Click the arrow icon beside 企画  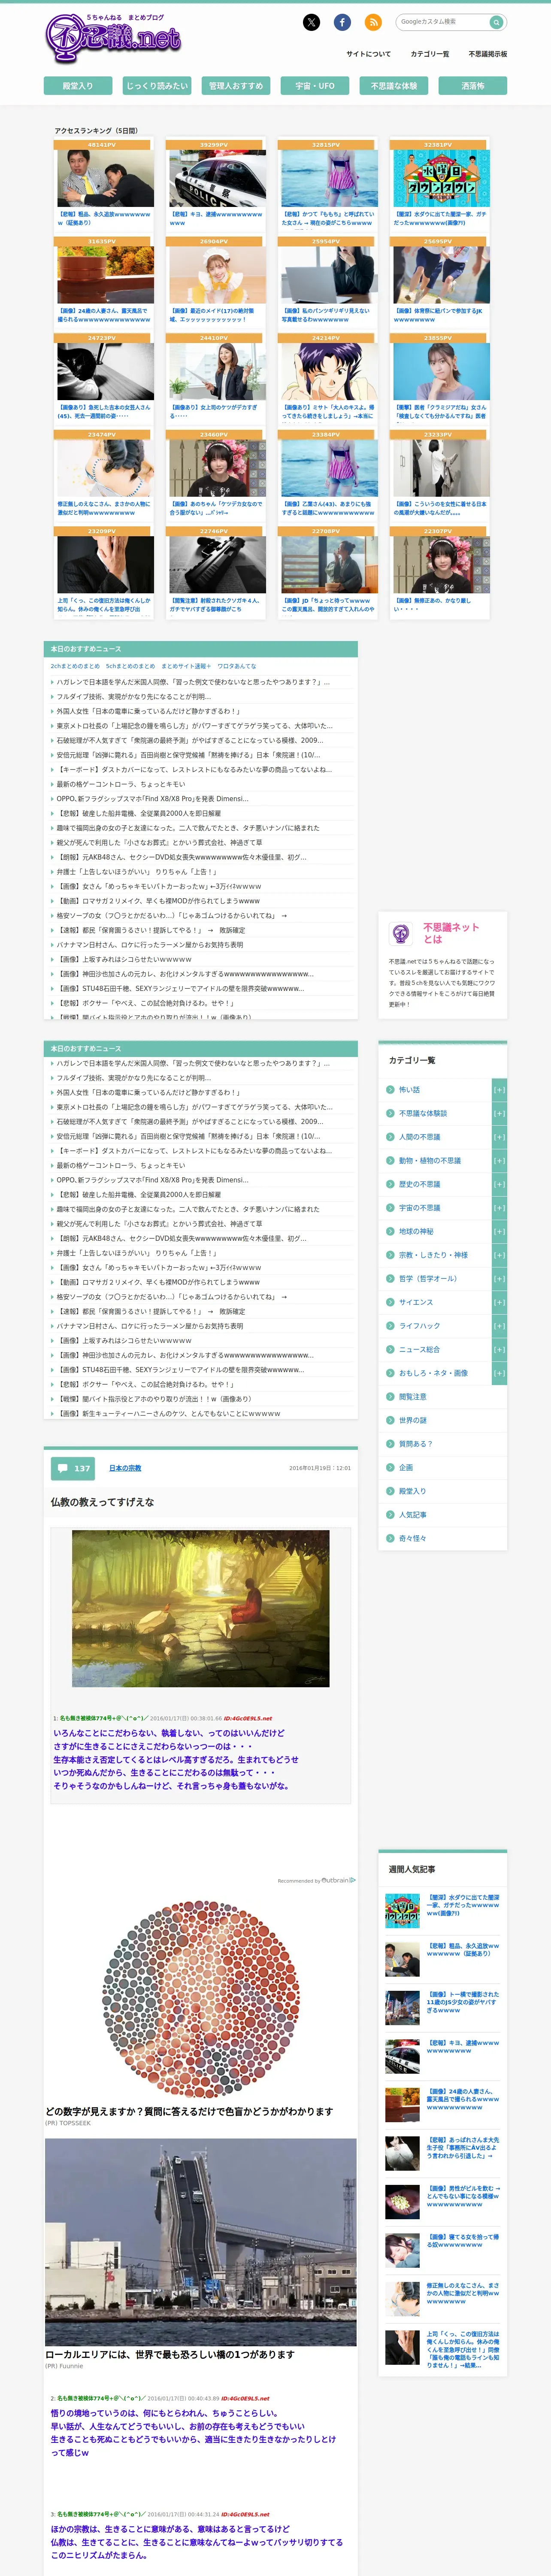point(390,1467)
